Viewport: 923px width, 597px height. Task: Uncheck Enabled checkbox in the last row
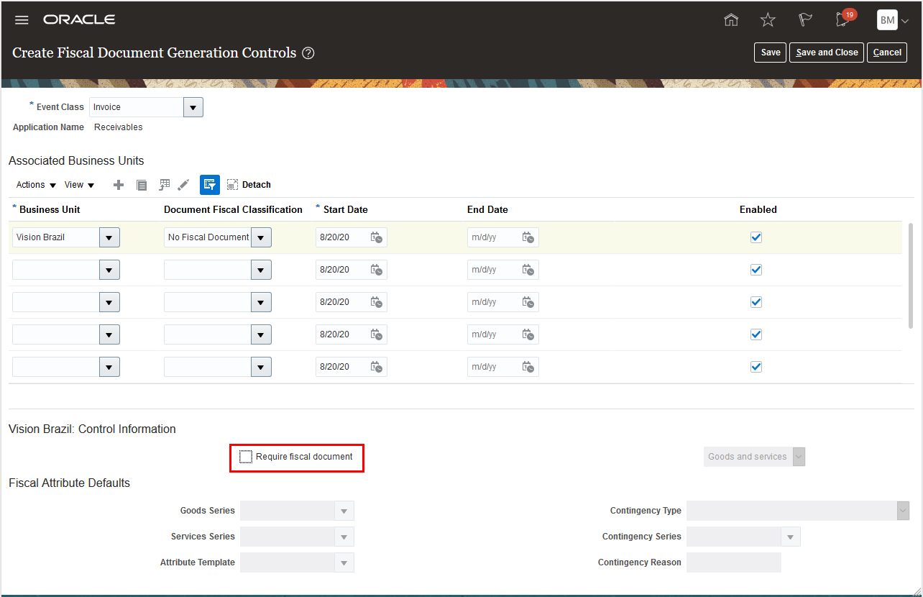[756, 367]
